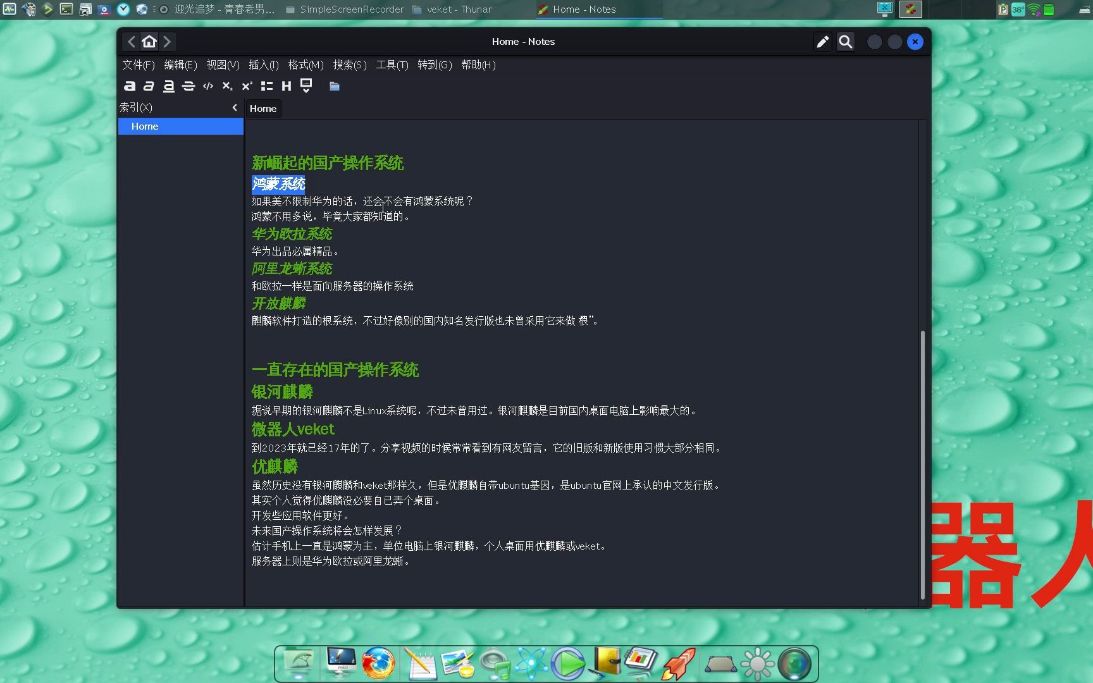Select the Home path bar button
The width and height of the screenshot is (1093, 683).
pos(263,108)
